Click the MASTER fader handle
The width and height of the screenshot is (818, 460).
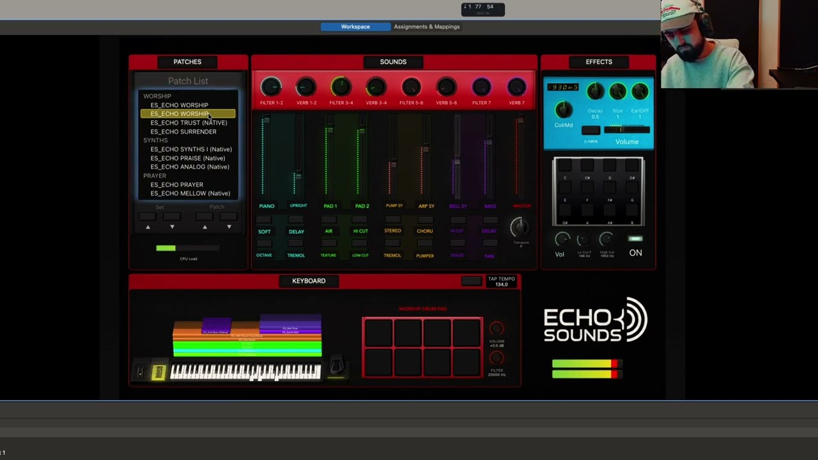521,120
